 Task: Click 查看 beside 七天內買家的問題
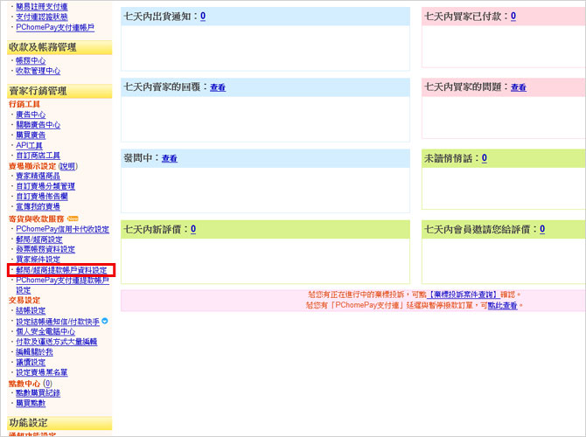pos(519,87)
